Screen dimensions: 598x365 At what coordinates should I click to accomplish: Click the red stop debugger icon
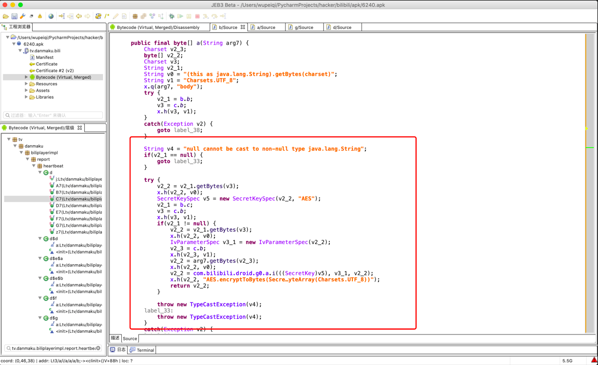197,17
